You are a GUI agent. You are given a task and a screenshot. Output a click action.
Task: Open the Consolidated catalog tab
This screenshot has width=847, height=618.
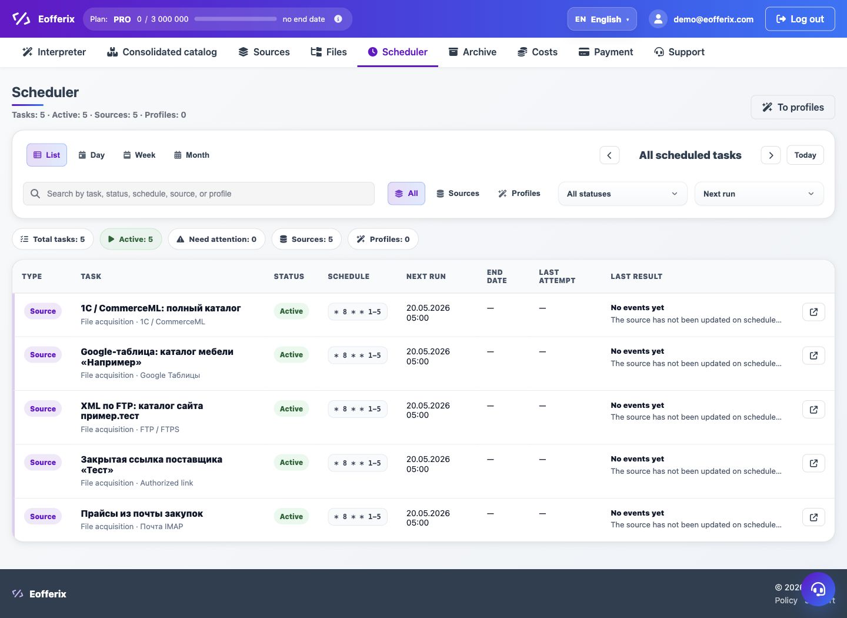(162, 52)
